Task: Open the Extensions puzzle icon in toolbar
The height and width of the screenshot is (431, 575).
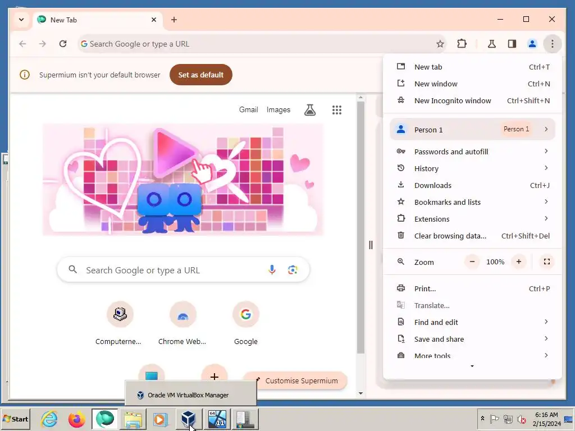Action: point(462,44)
